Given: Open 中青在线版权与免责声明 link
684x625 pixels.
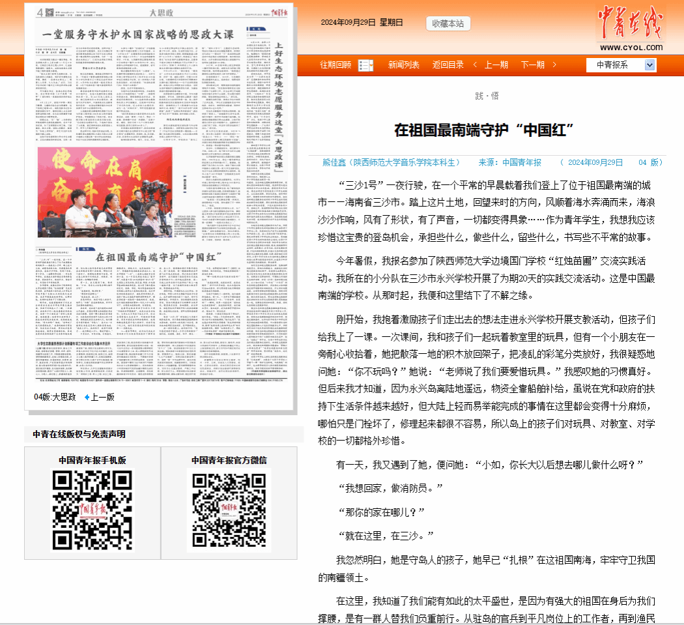Looking at the screenshot, I should pos(79,434).
